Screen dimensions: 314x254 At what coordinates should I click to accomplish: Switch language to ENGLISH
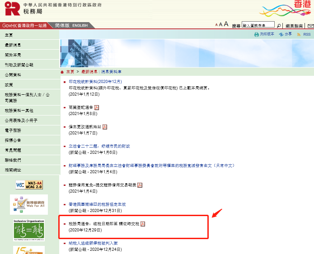coord(80,26)
